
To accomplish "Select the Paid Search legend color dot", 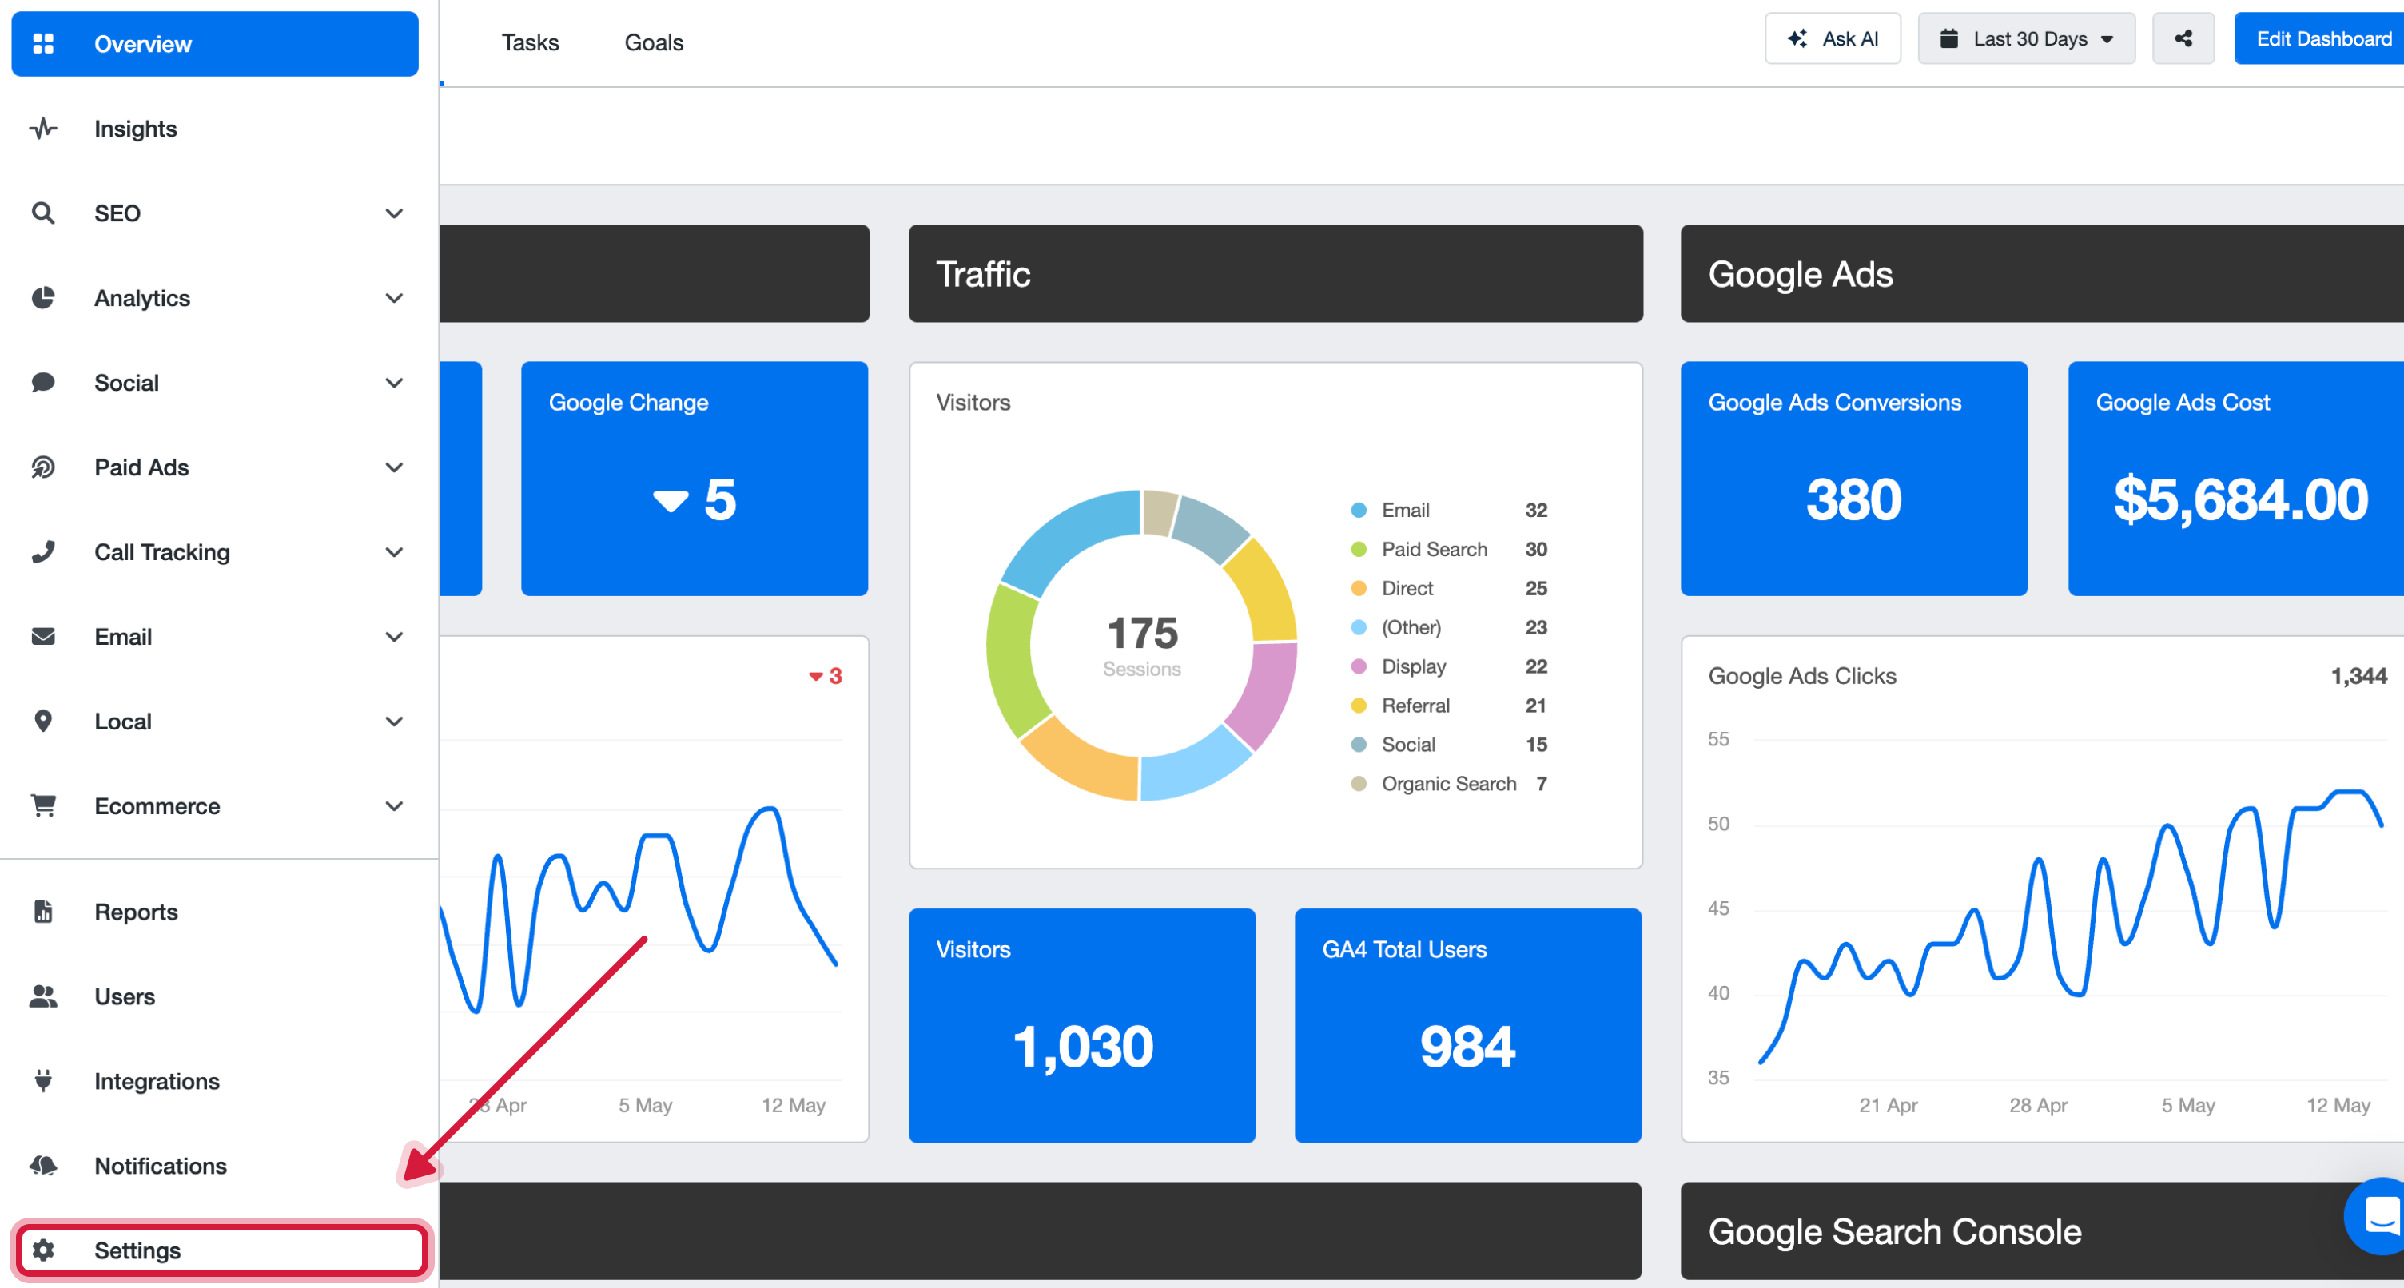I will [1358, 549].
